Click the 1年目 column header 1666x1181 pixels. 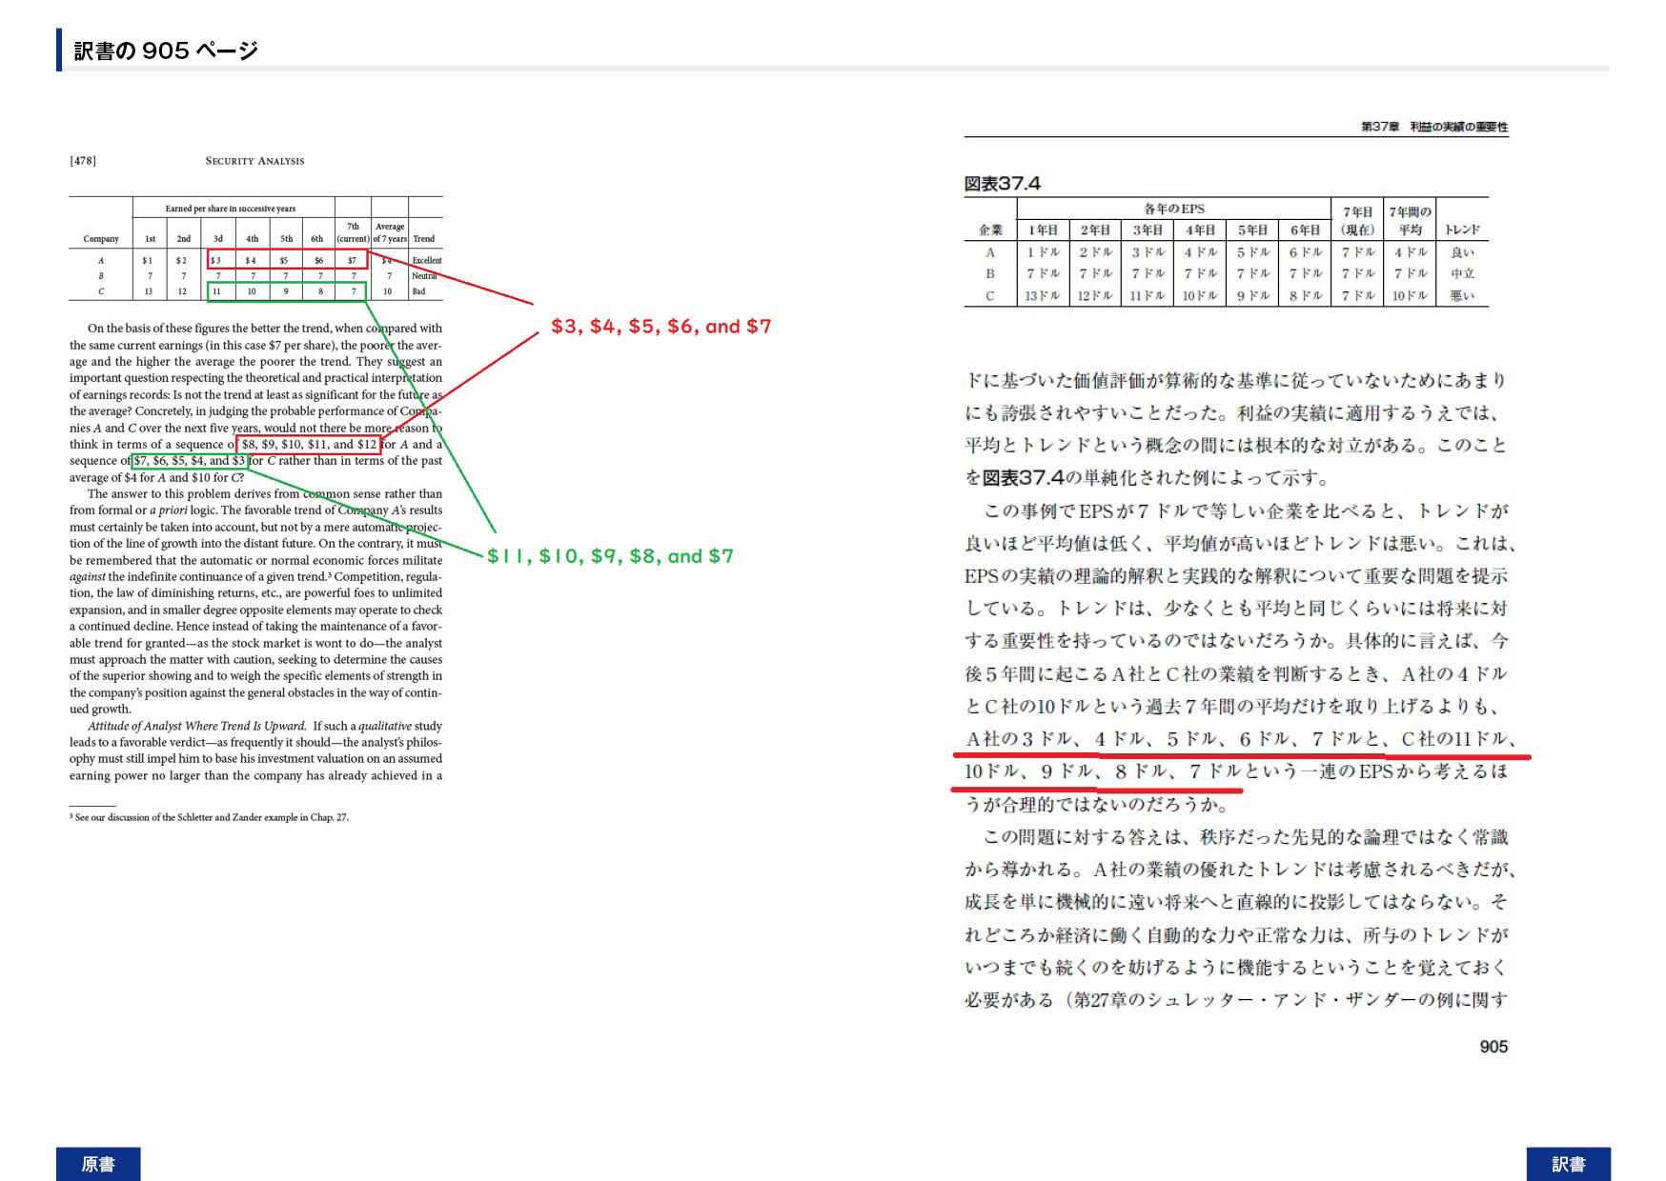coord(1043,230)
